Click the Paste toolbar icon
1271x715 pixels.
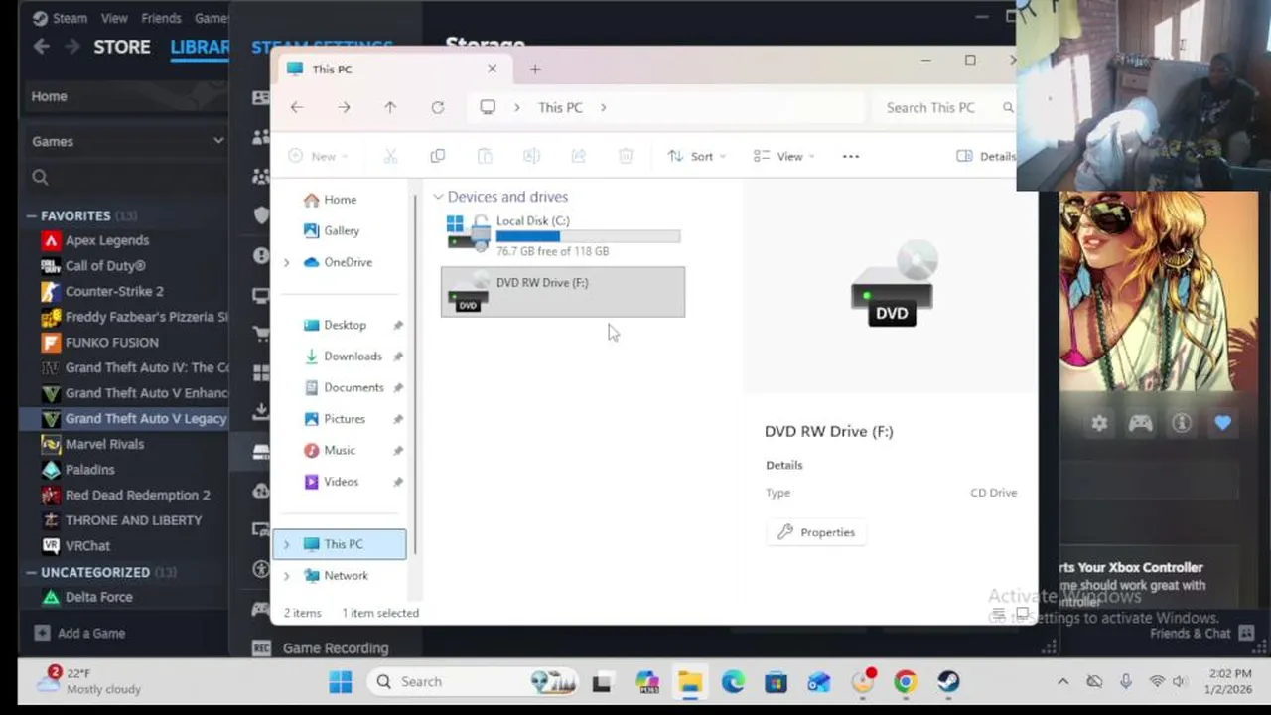[x=485, y=156]
